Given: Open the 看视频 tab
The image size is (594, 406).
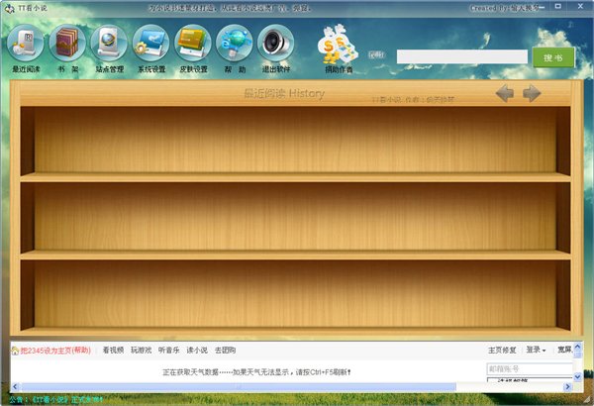Looking at the screenshot, I should [x=113, y=351].
